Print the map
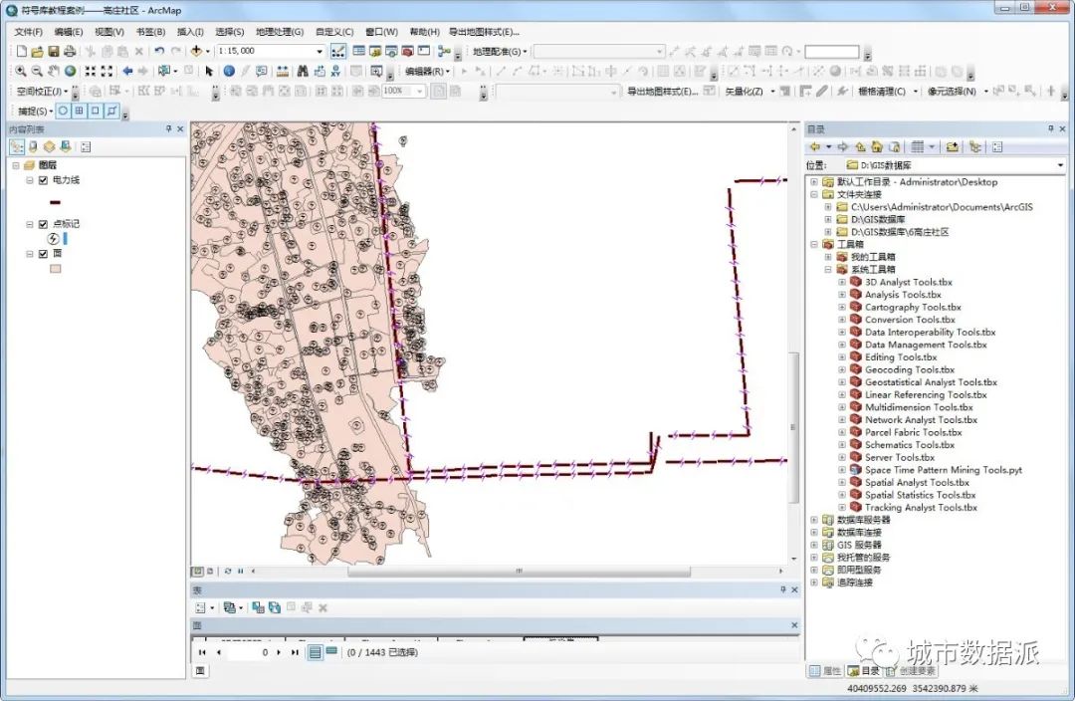This screenshot has height=701, width=1075. 70,51
